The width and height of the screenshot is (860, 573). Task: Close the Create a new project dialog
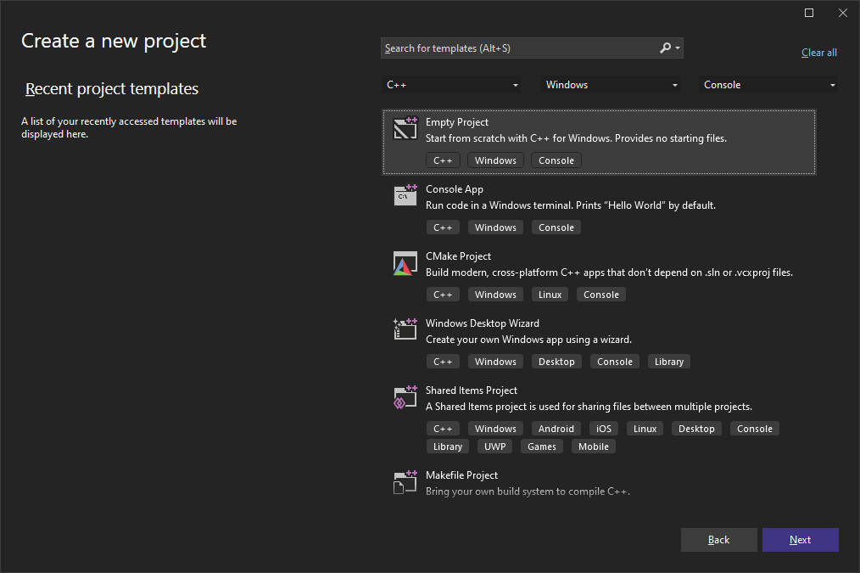[x=843, y=13]
